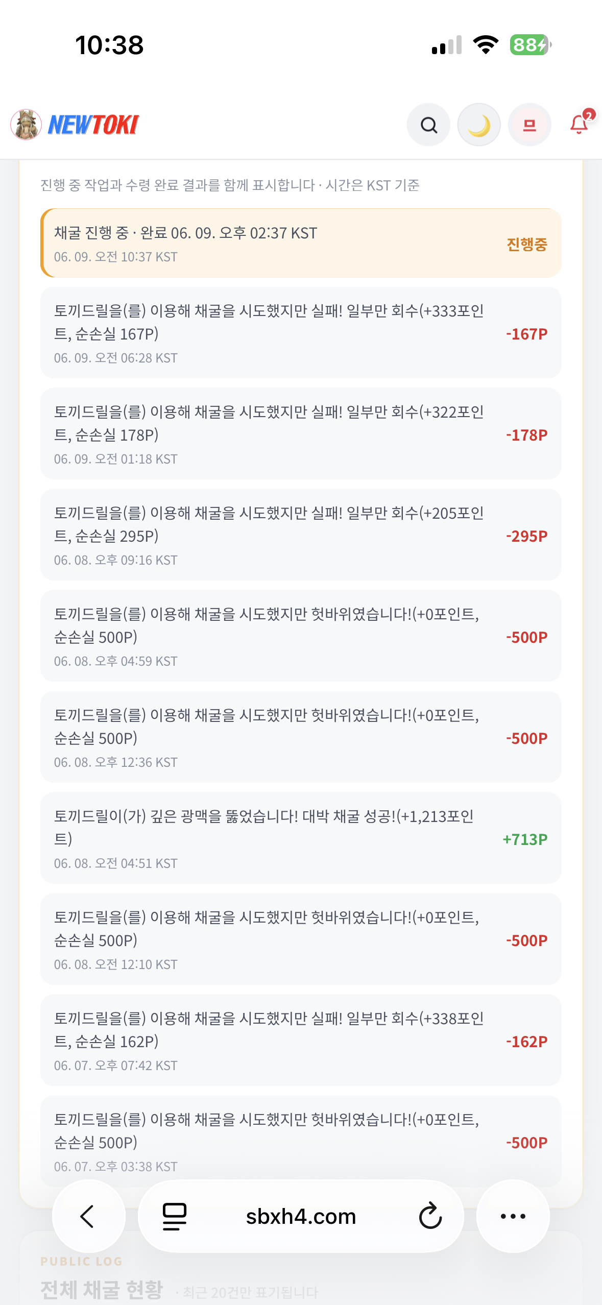Click the NEWTOKI logo text
The height and width of the screenshot is (1305, 602).
pos(93,125)
